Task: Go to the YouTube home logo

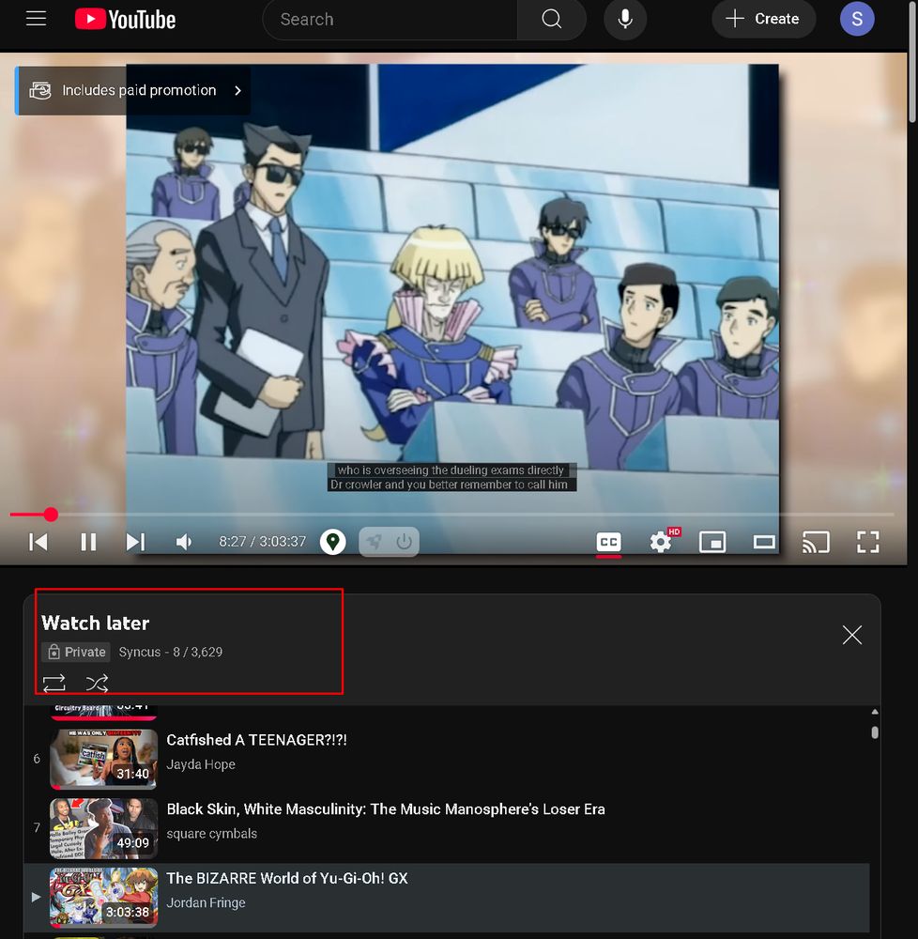Action: tap(125, 19)
